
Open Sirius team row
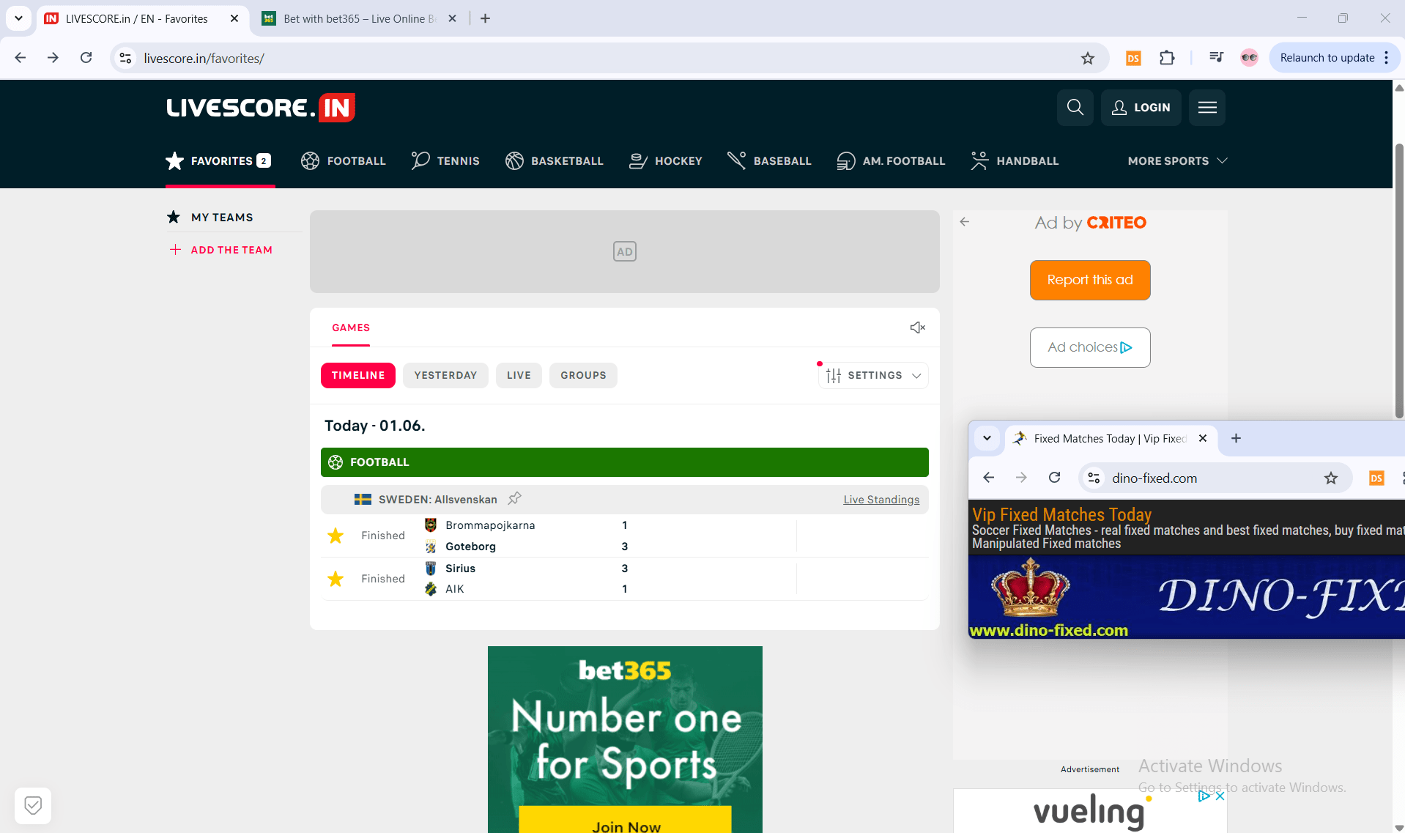pos(460,569)
